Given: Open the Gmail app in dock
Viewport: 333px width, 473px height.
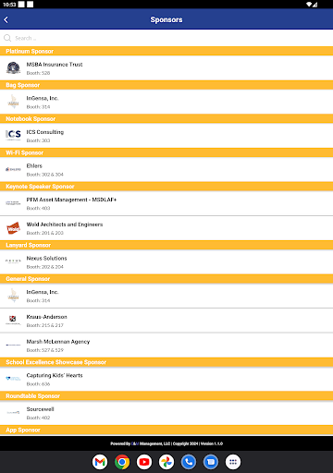Looking at the screenshot, I should (100, 462).
